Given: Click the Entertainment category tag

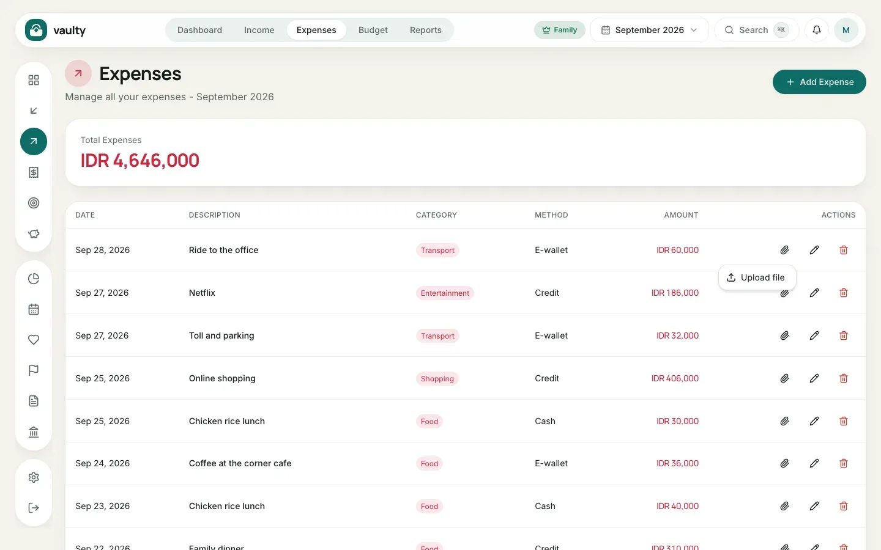Looking at the screenshot, I should click(445, 293).
